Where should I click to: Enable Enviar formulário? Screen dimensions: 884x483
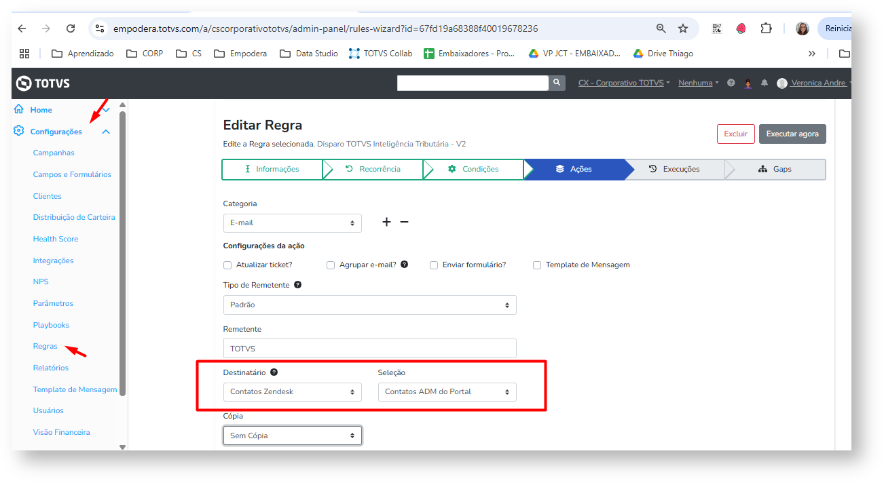[434, 265]
